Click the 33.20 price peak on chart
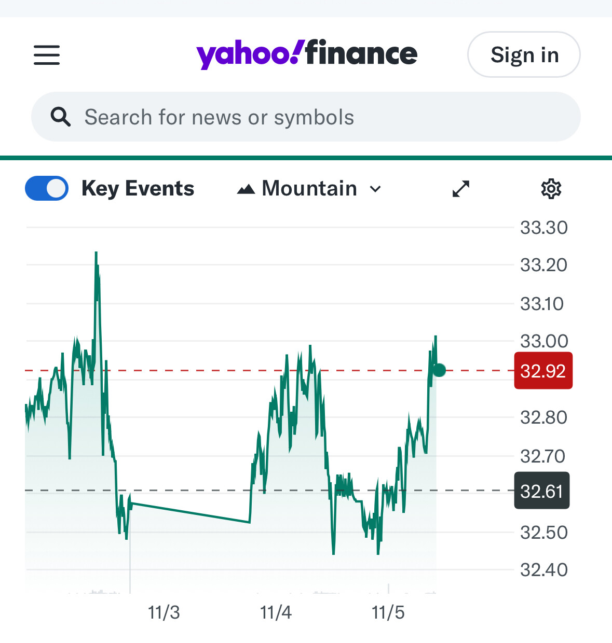 pos(96,253)
